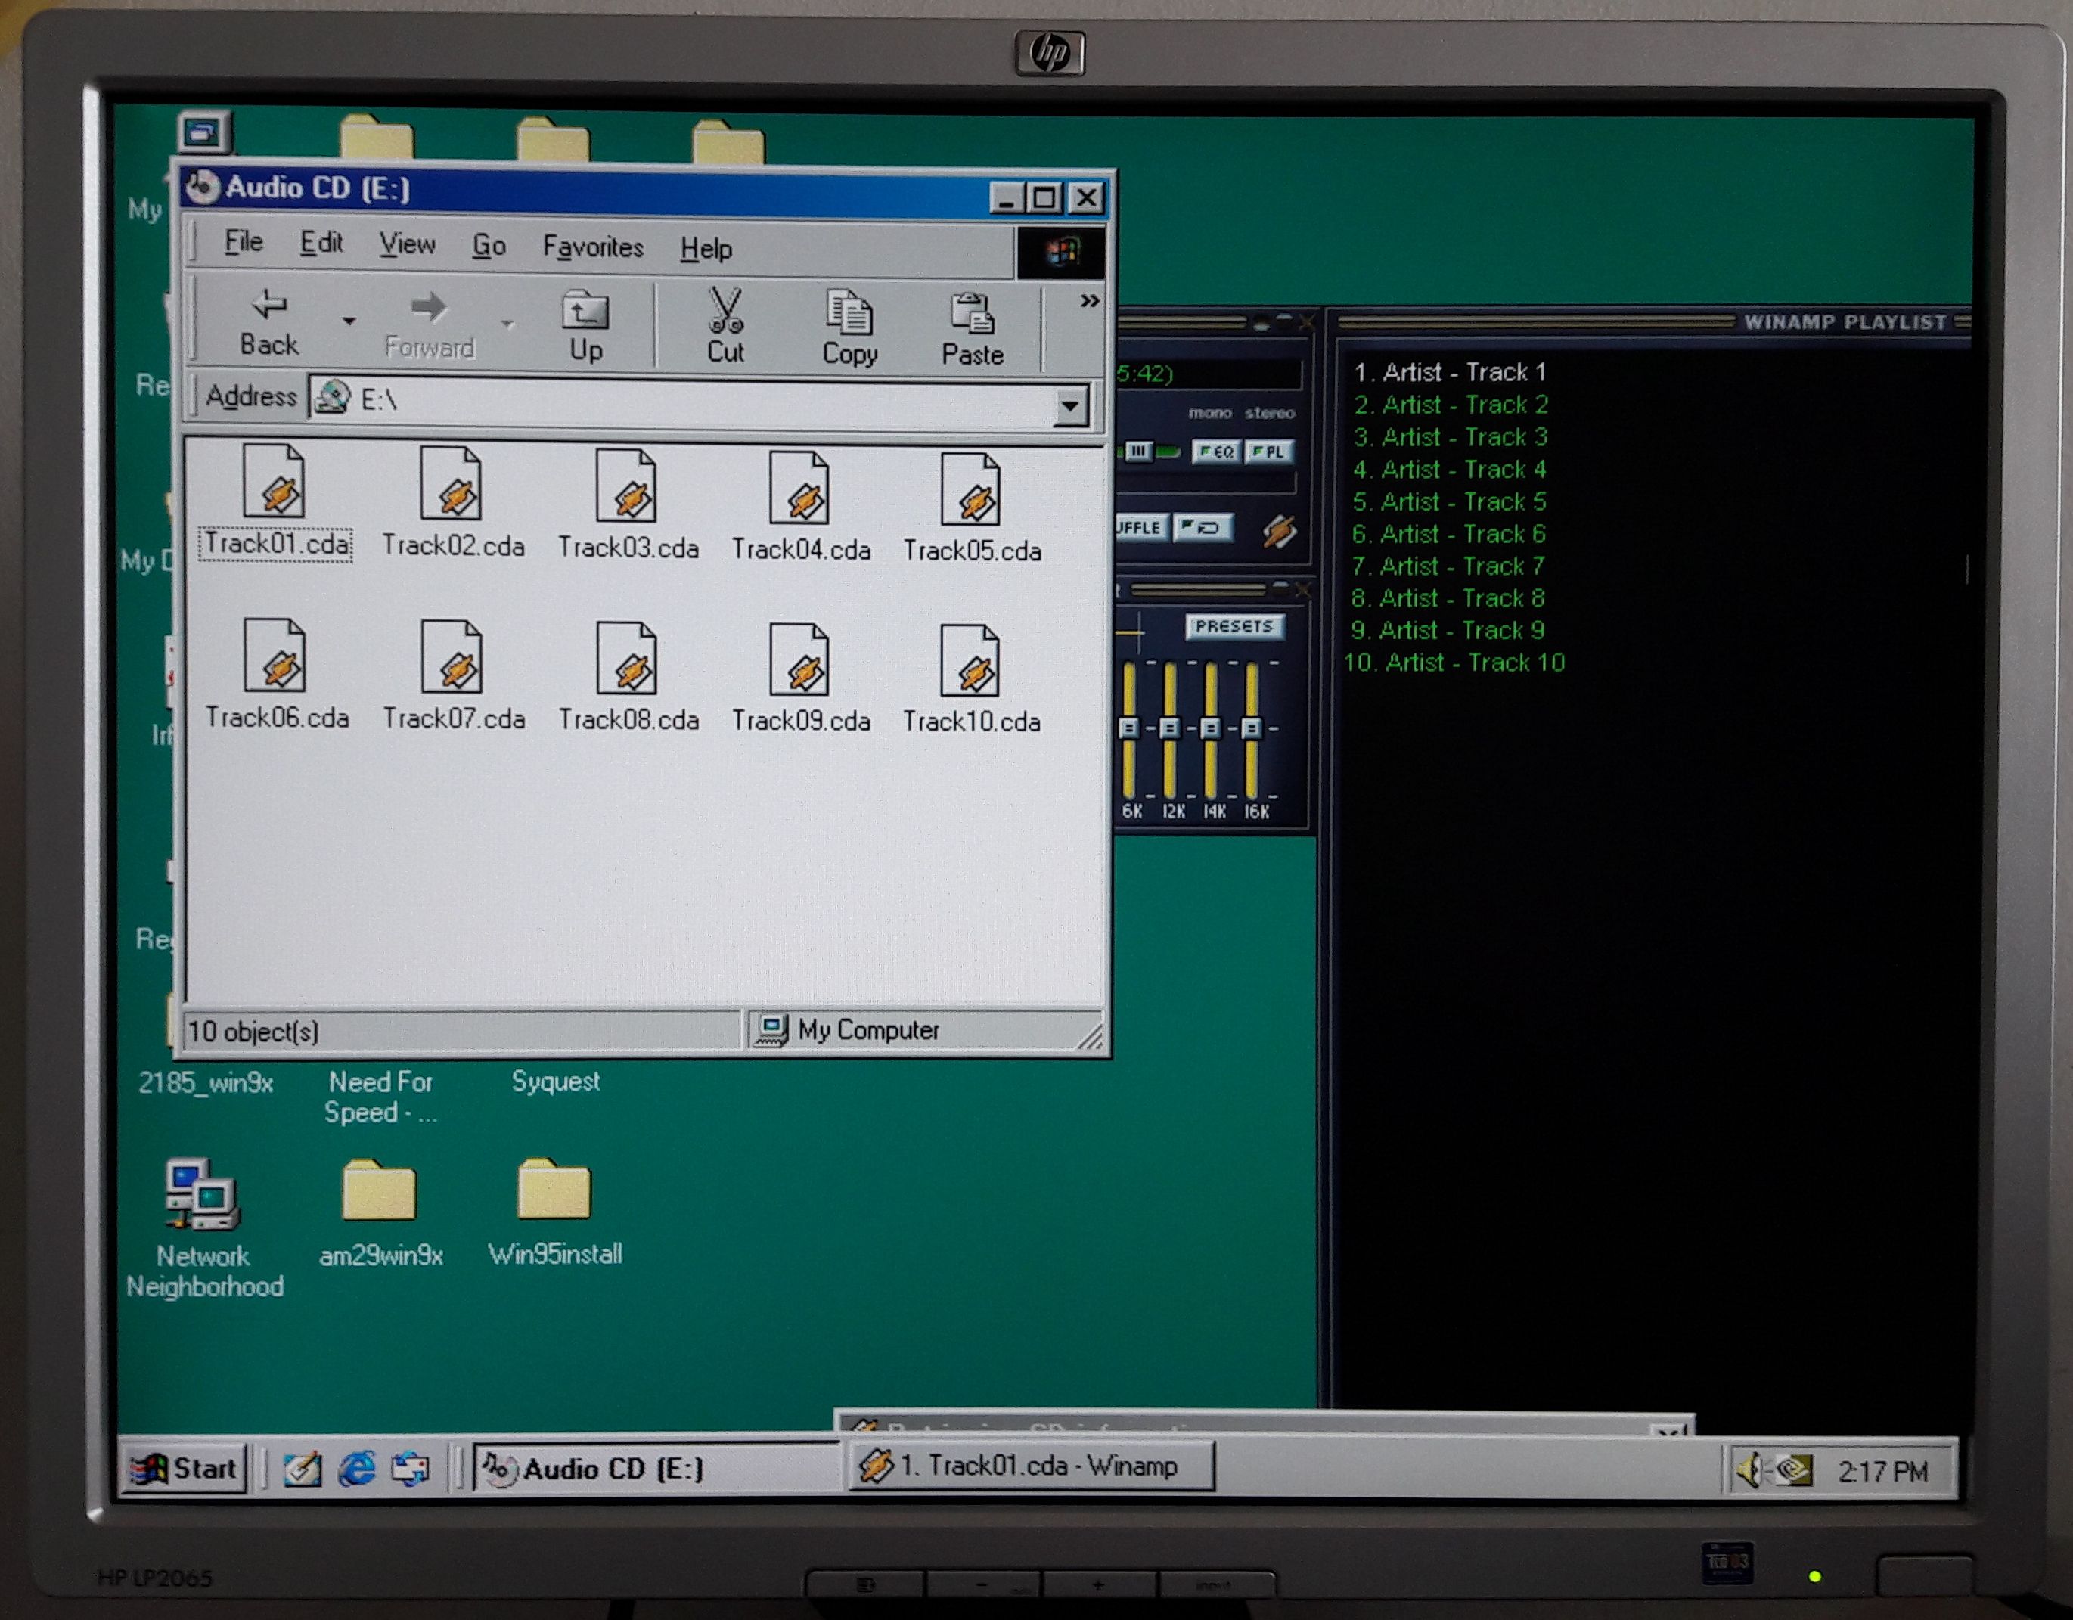The width and height of the screenshot is (2073, 1620).
Task: Open Winamp equalizer PRESETS menu
Action: (x=1234, y=626)
